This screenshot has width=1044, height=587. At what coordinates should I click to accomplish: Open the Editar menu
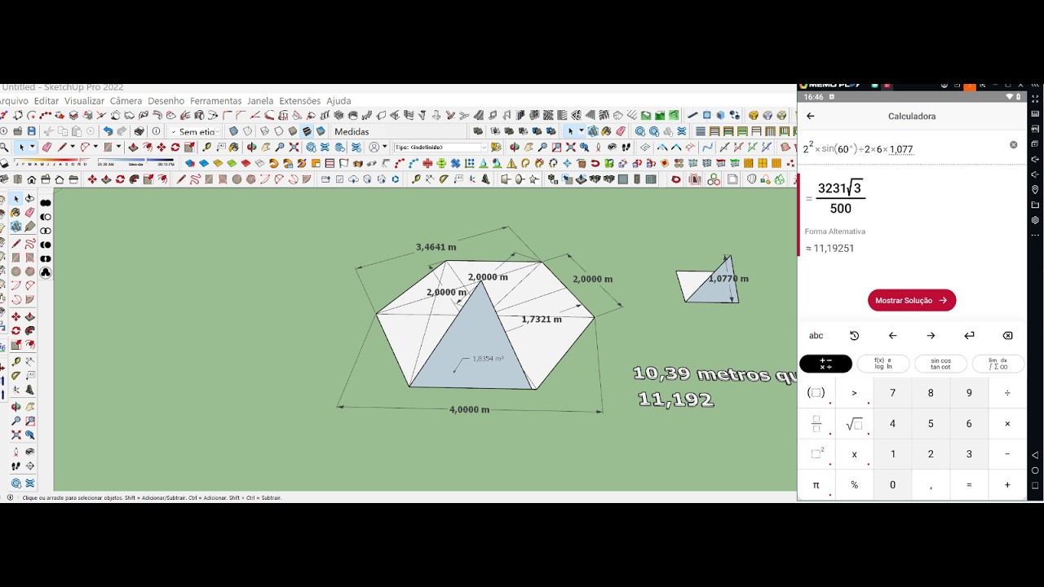pos(46,101)
